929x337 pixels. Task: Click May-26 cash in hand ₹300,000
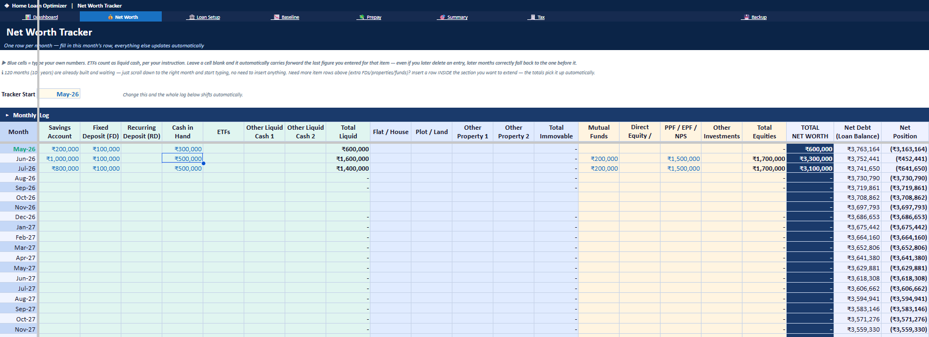pyautogui.click(x=182, y=149)
